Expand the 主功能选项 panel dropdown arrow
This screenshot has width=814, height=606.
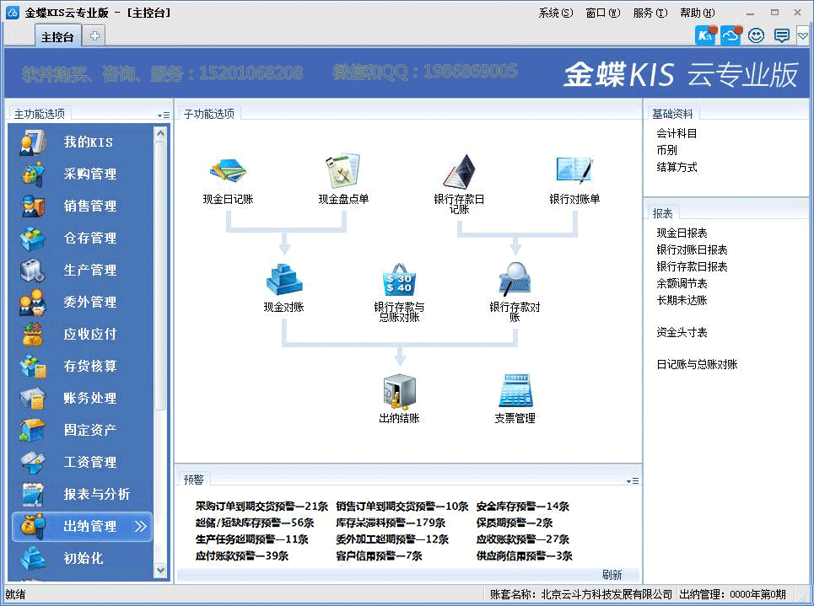[x=163, y=115]
